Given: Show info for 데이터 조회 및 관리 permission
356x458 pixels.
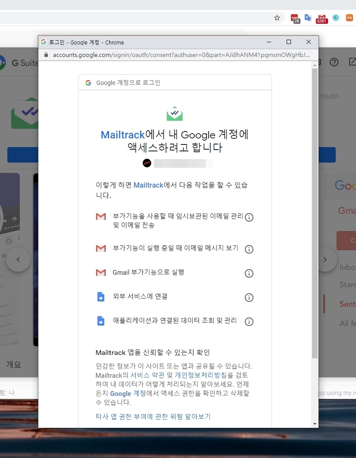Looking at the screenshot, I should [249, 322].
